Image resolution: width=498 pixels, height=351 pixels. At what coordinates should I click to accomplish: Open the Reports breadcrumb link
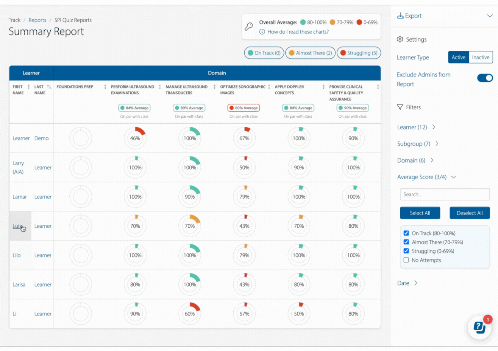point(37,20)
